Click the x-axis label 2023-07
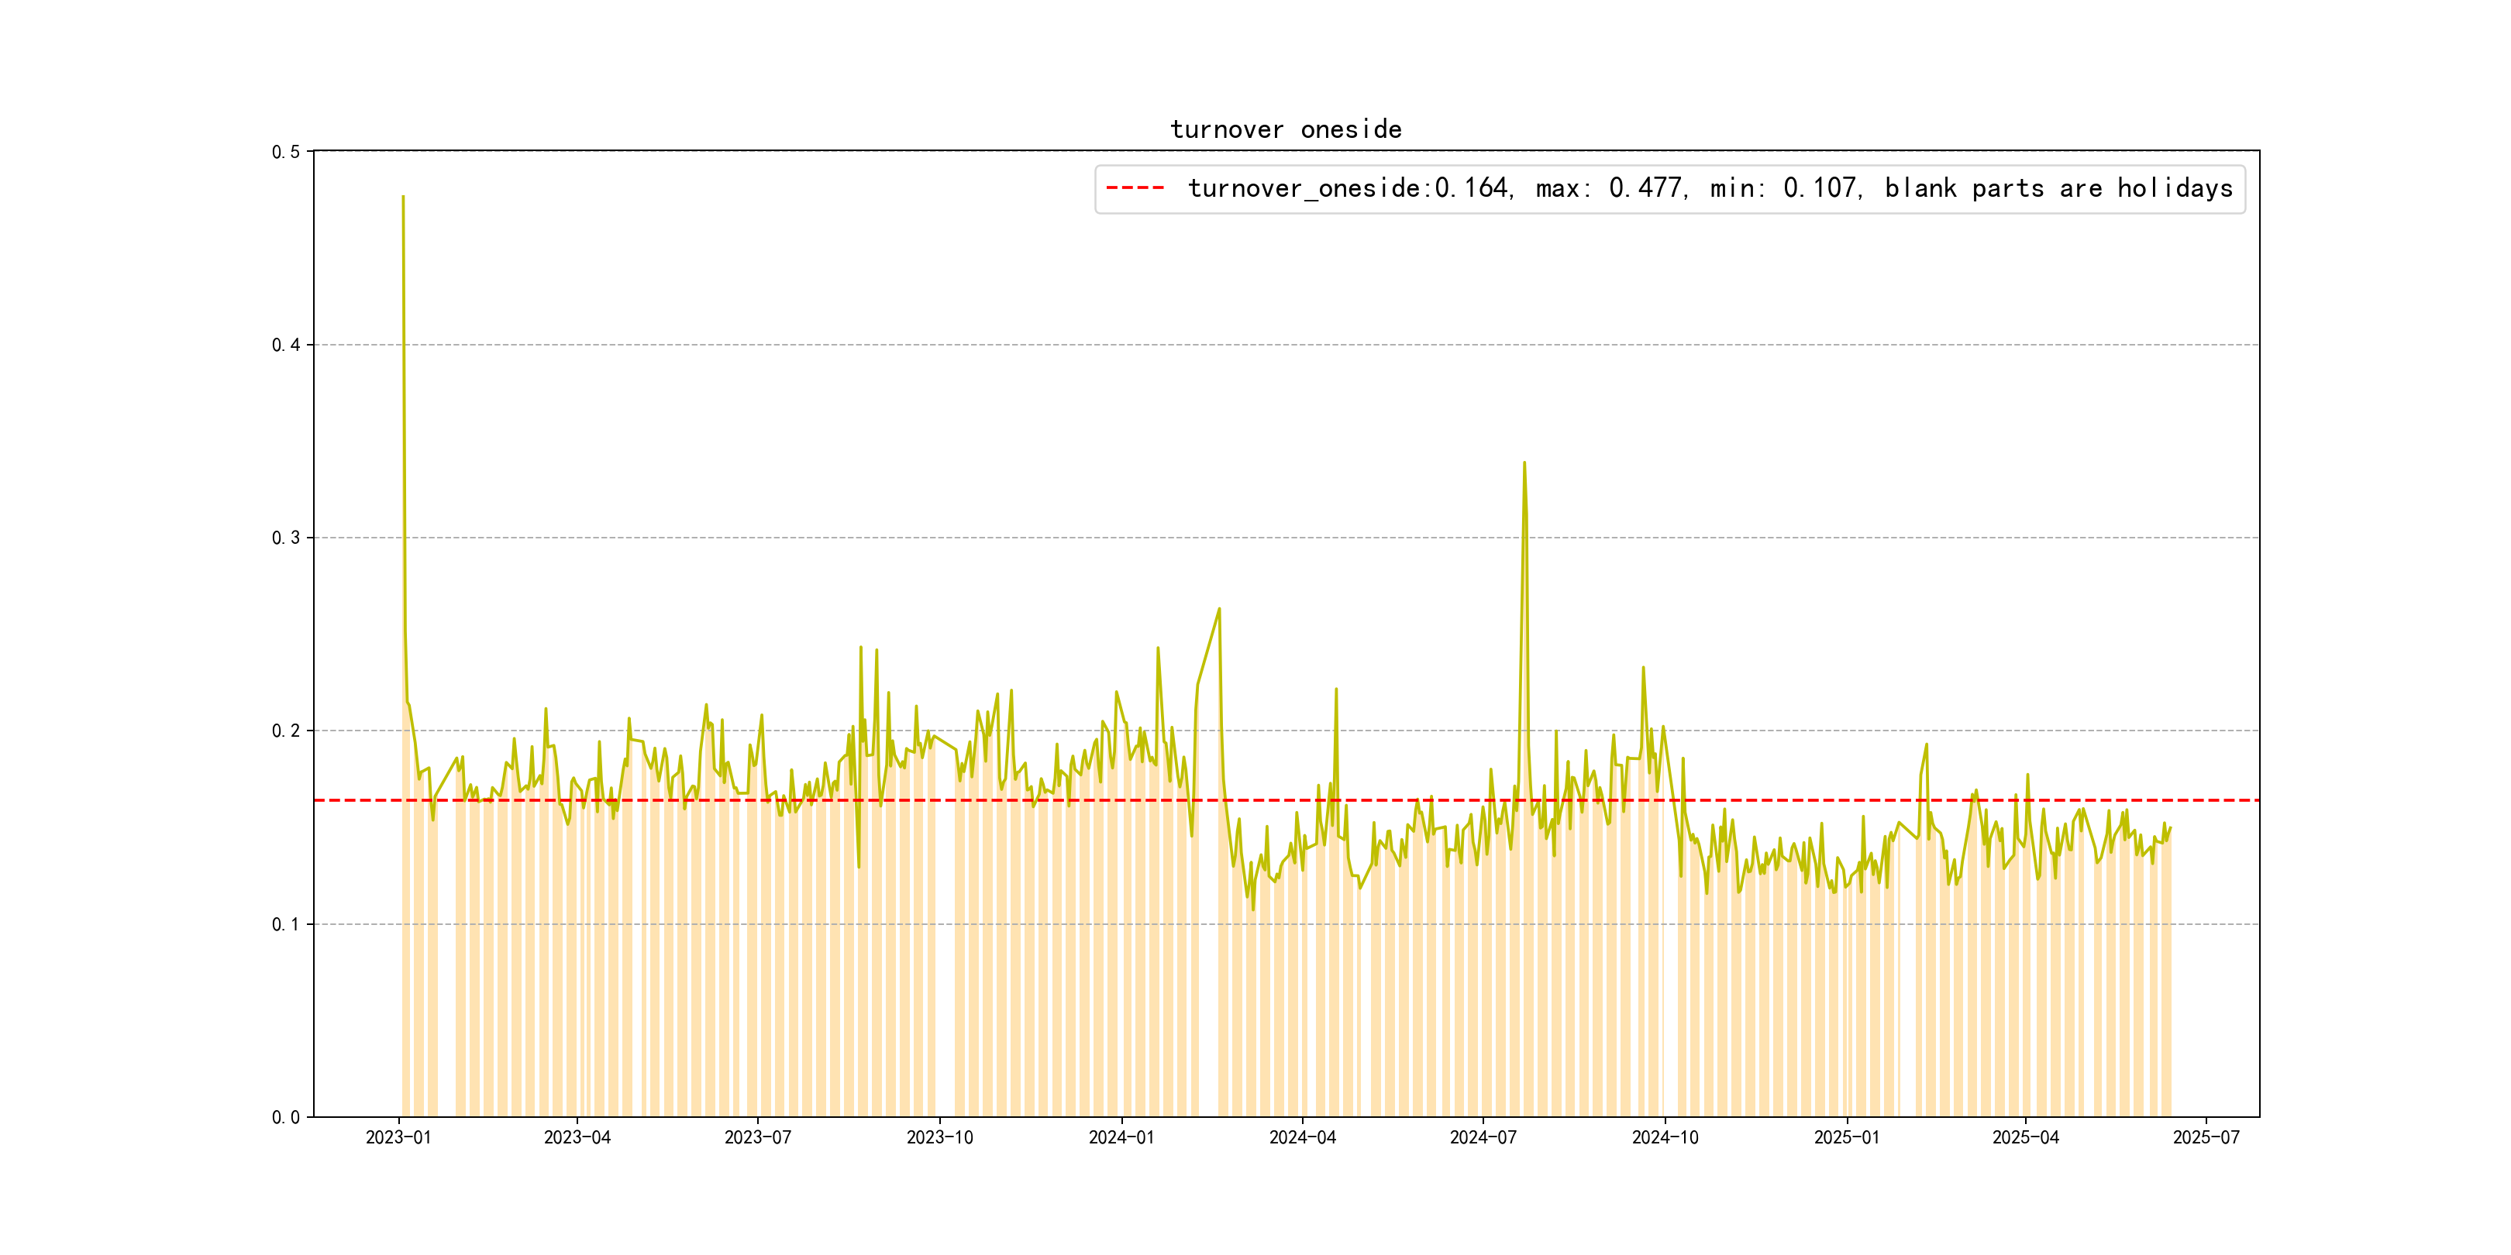This screenshot has height=1255, width=2511. [x=757, y=1137]
